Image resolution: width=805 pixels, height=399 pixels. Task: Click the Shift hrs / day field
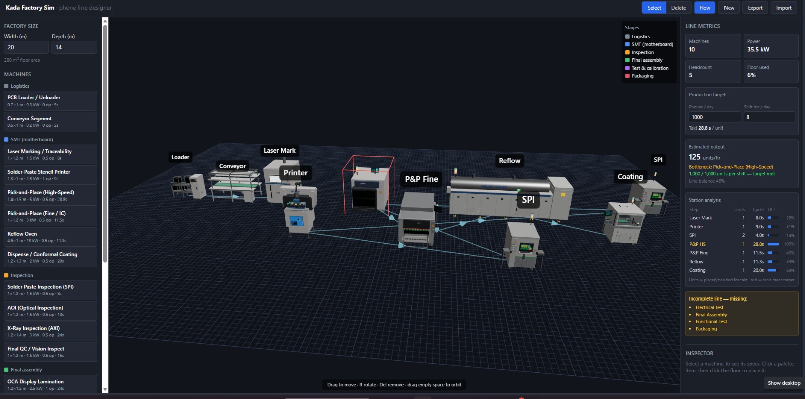coord(769,117)
